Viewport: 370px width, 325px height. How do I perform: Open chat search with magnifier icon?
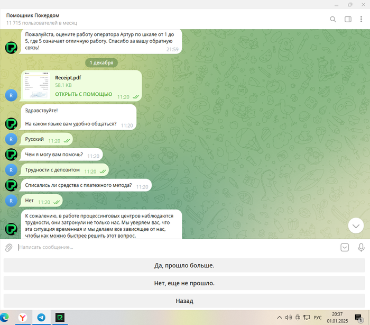(x=333, y=20)
